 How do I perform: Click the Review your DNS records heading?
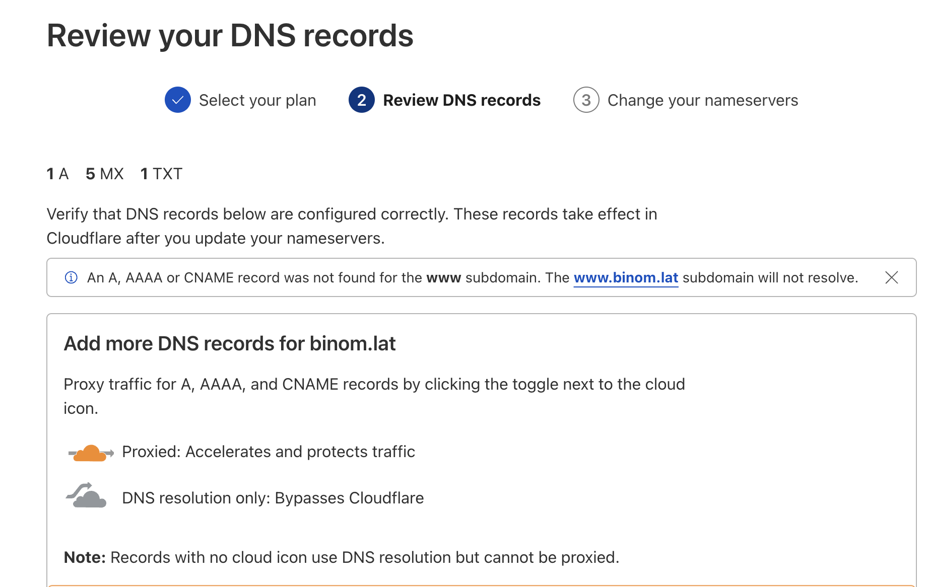click(230, 36)
